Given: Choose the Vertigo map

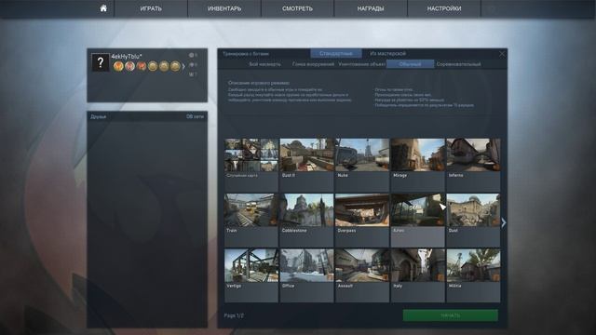Looking at the screenshot, I should [x=251, y=275].
